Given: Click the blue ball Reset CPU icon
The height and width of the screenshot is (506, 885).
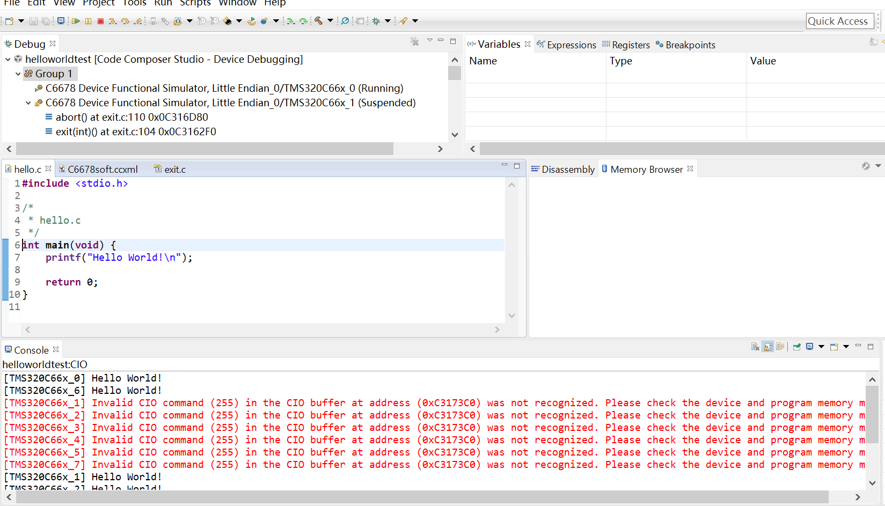Looking at the screenshot, I should click(x=264, y=21).
